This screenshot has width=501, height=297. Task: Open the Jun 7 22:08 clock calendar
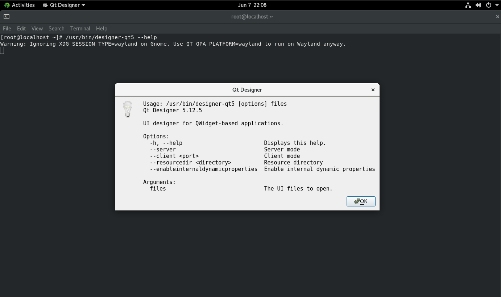click(x=252, y=5)
